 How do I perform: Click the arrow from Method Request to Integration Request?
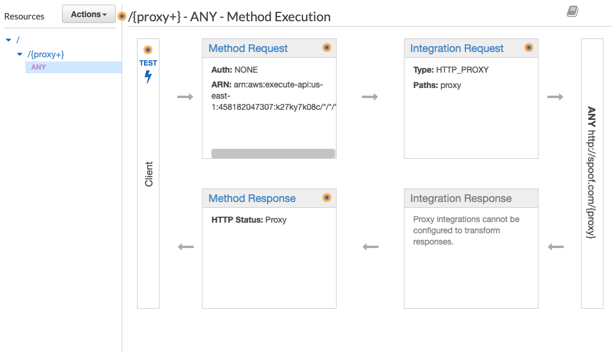[370, 96]
